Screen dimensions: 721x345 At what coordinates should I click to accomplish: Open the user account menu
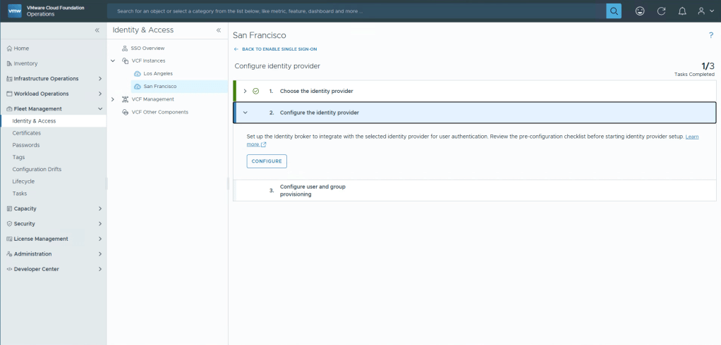point(704,11)
